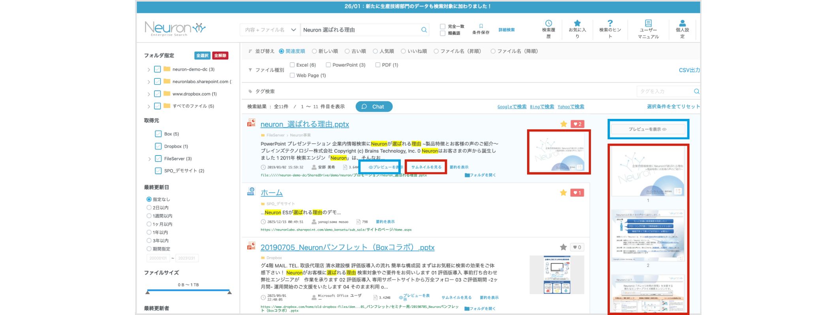Click the heart like counter on 20190705_Neuronパンフレット result
Image resolution: width=837 pixels, height=315 pixels.
[577, 247]
